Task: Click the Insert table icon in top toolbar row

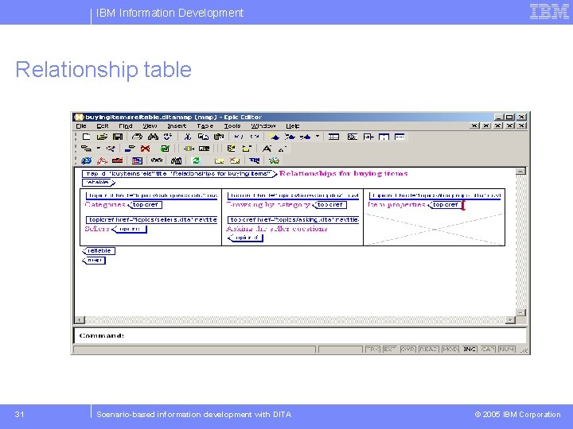Action: point(333,137)
